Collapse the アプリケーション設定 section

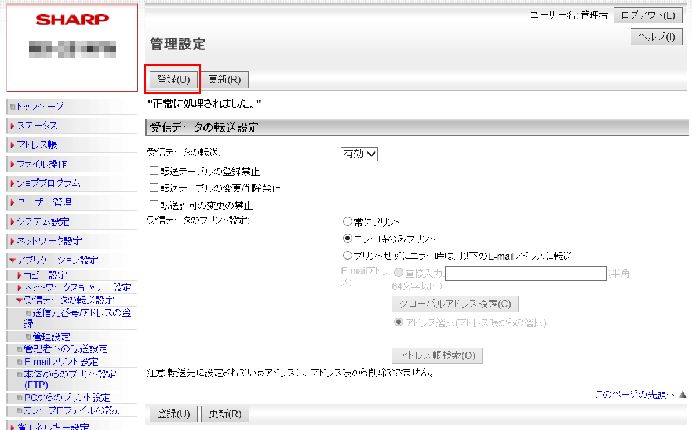pos(12,260)
